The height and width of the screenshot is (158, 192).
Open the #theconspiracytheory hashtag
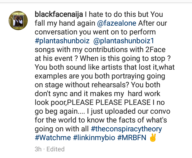pos(126,129)
